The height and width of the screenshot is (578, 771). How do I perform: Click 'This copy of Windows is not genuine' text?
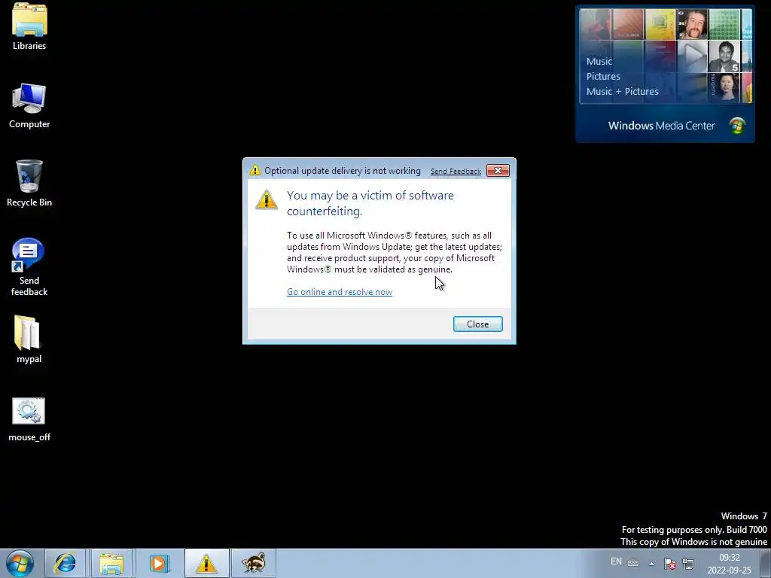(x=693, y=542)
